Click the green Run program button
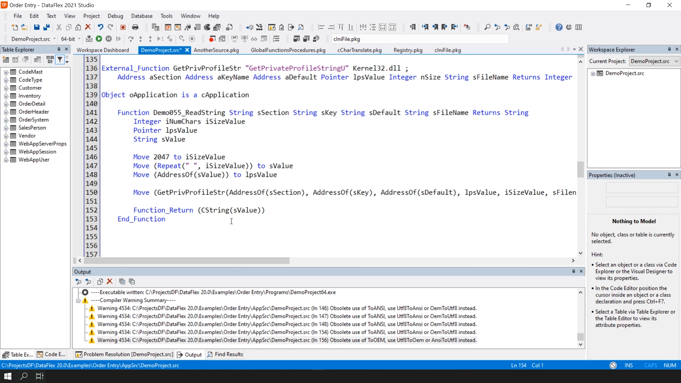This screenshot has width=681, height=383. [99, 39]
